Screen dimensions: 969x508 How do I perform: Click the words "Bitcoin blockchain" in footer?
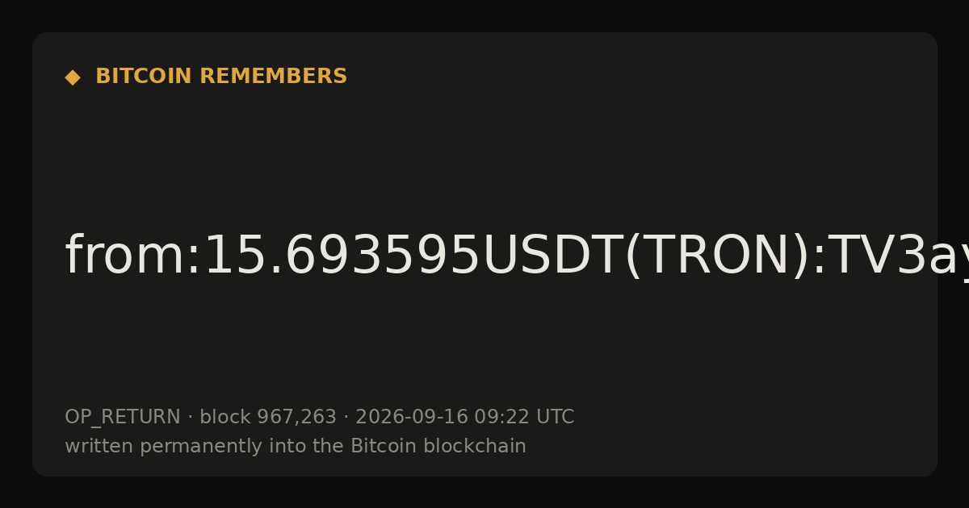pyautogui.click(x=438, y=446)
